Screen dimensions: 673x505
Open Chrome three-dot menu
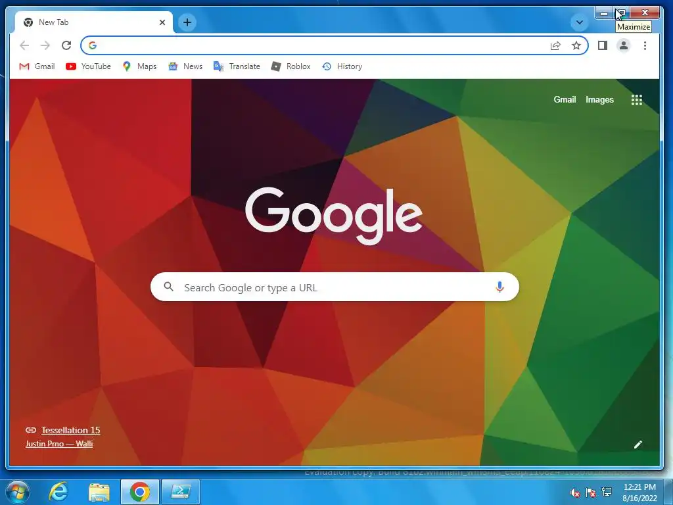(x=645, y=45)
